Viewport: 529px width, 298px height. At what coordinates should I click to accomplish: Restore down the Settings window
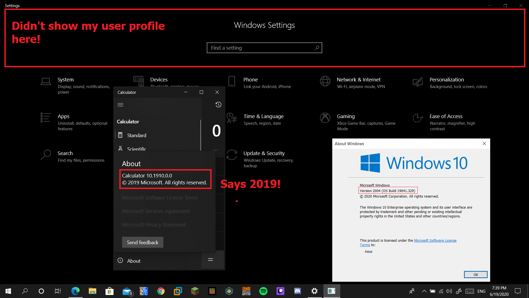pos(505,6)
